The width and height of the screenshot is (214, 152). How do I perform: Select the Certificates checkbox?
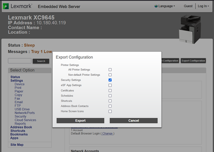110,90
